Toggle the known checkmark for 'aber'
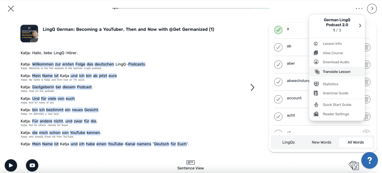The width and height of the screenshot is (382, 173). coord(278,64)
